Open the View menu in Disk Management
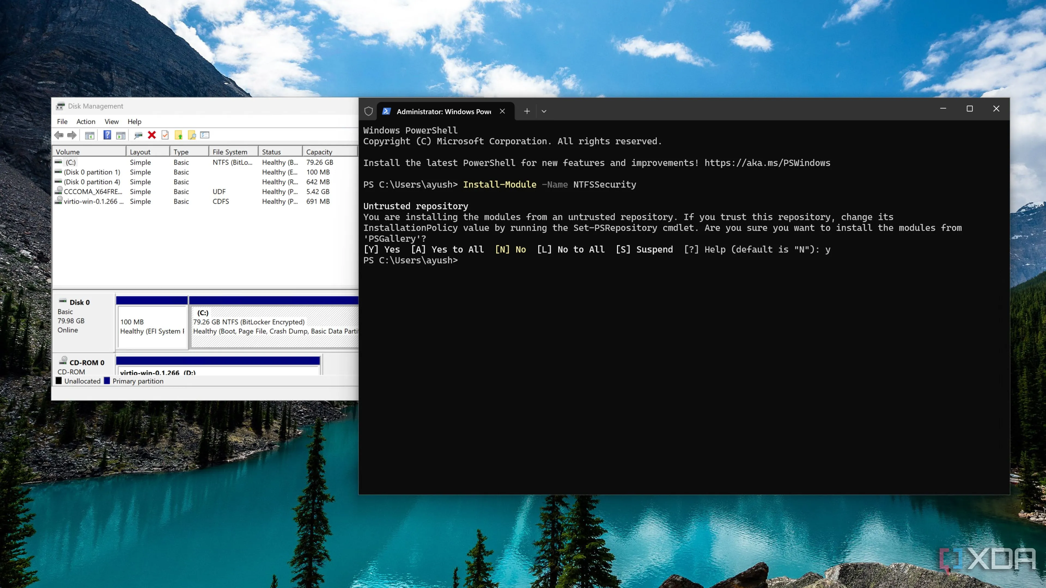This screenshot has width=1046, height=588. point(111,121)
